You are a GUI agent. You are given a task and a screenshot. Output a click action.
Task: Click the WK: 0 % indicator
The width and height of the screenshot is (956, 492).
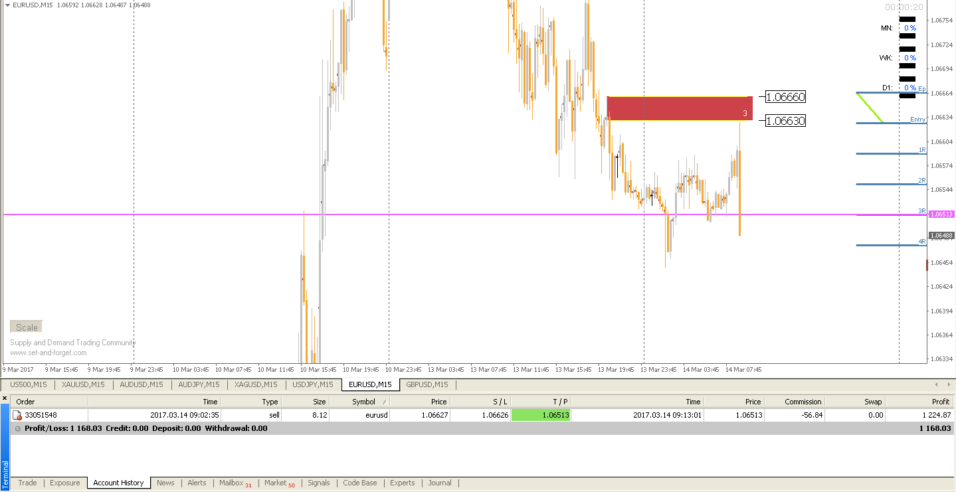[x=898, y=58]
